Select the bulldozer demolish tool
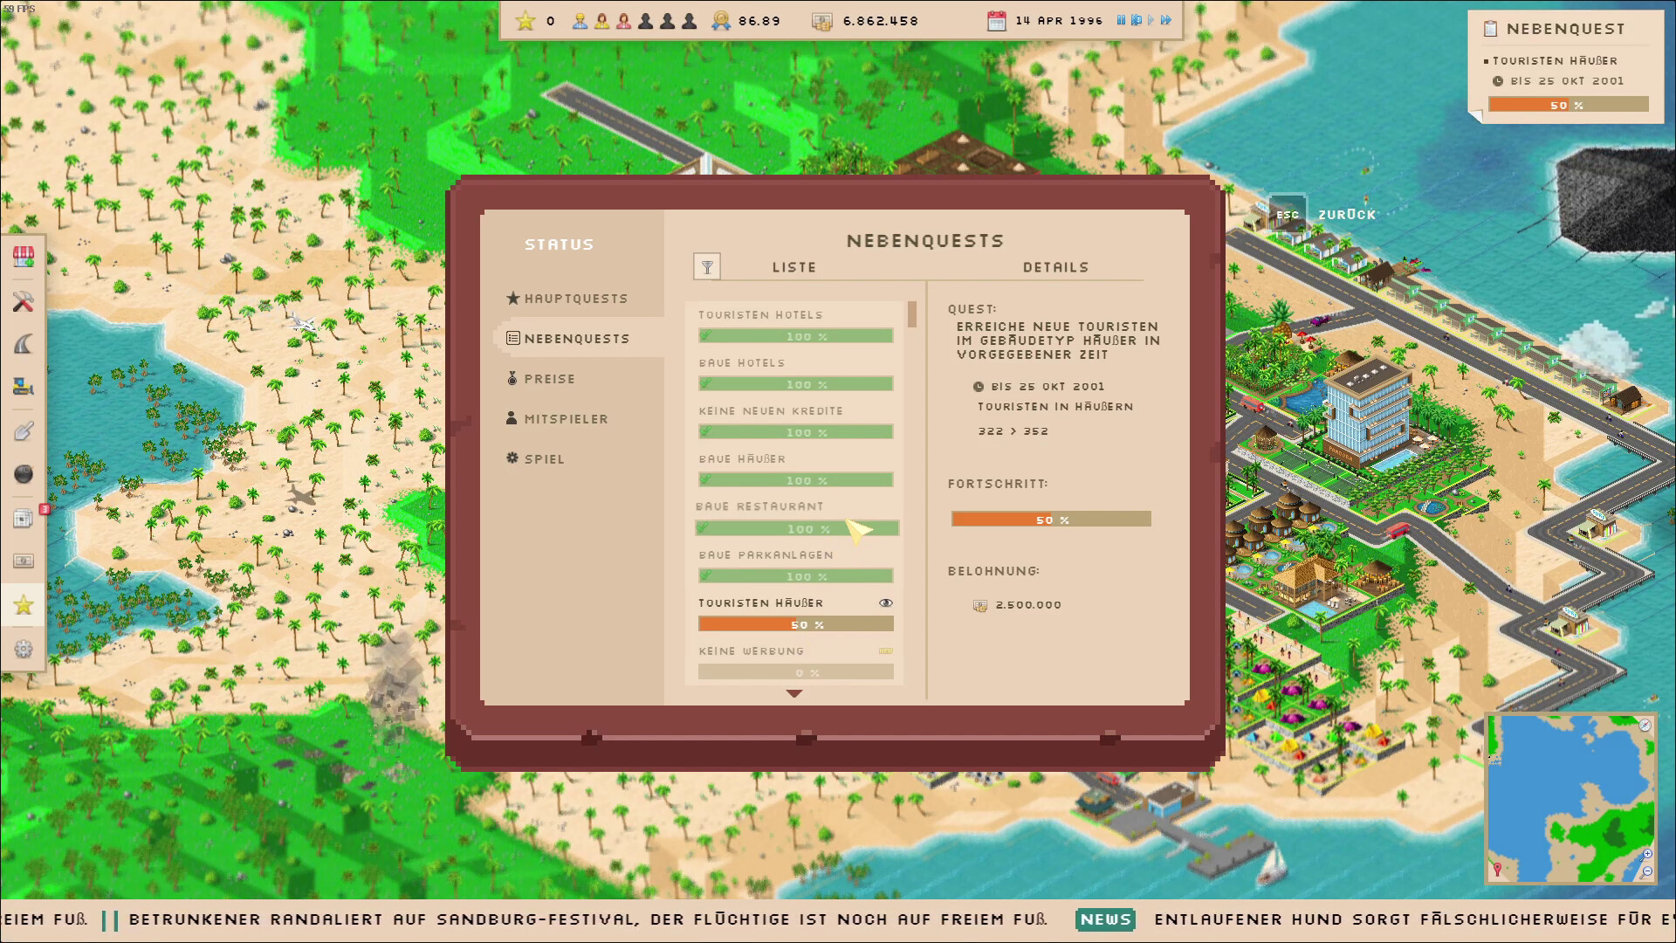The width and height of the screenshot is (1676, 943). [x=24, y=389]
